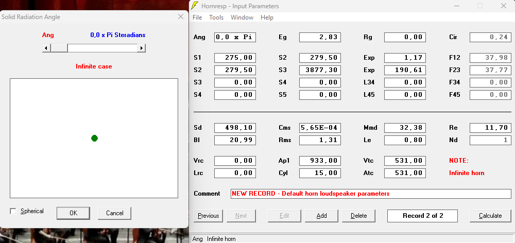Click the Ang slider thumb
Image resolution: width=515 pixels, height=243 pixels.
pos(59,48)
